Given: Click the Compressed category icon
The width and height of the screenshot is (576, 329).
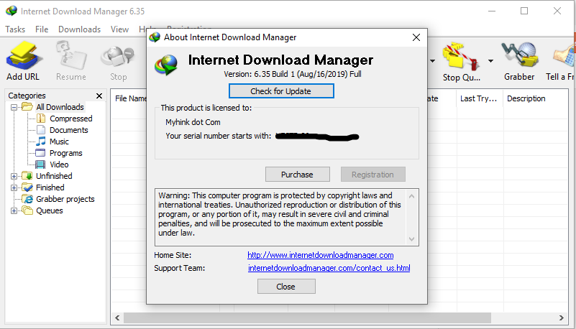Looking at the screenshot, I should tap(41, 119).
